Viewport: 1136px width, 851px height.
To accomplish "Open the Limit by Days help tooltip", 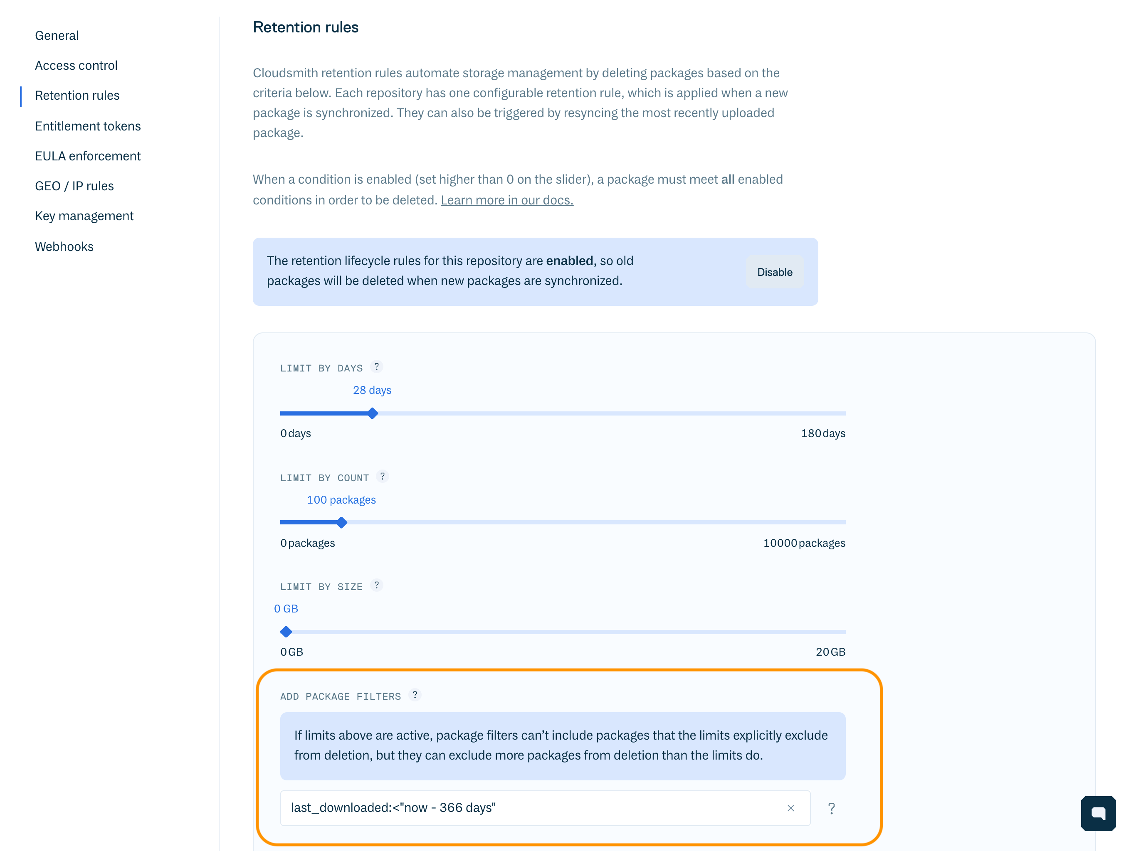I will (x=378, y=366).
